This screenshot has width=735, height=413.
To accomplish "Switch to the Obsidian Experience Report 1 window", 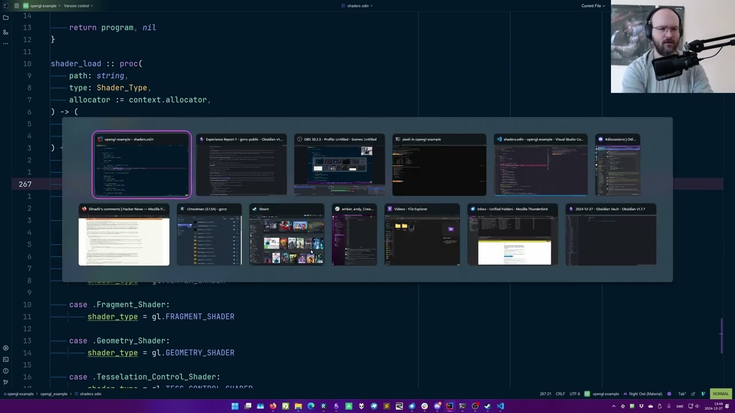I will coord(241,165).
